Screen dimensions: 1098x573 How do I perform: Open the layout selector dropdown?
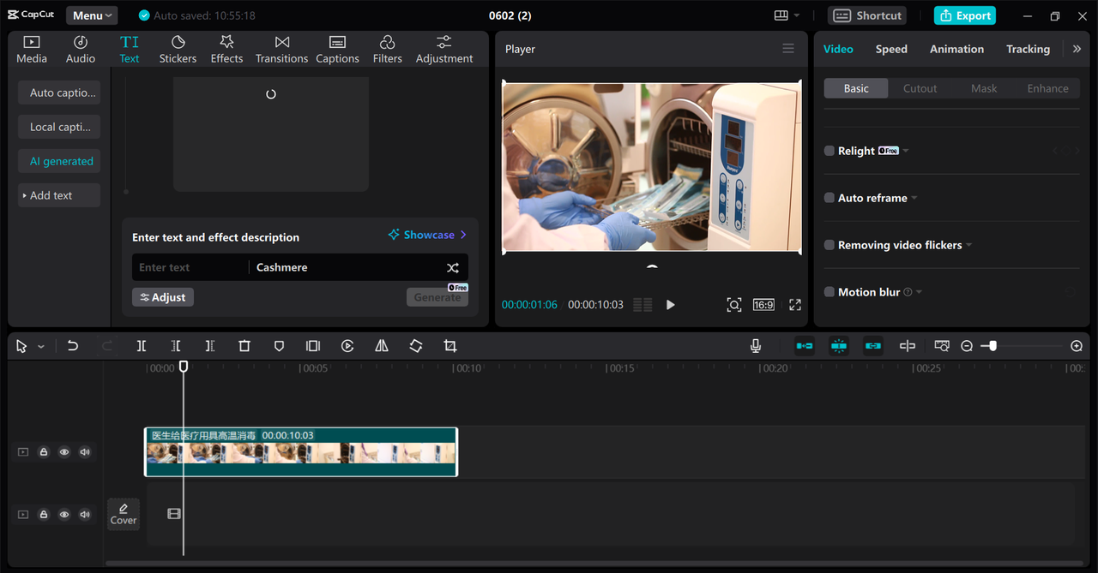pyautogui.click(x=787, y=15)
